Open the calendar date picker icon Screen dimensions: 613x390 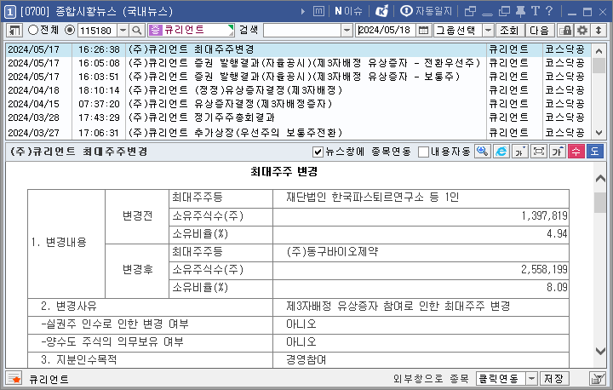(423, 30)
